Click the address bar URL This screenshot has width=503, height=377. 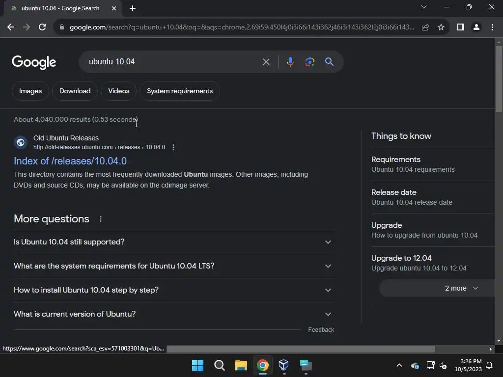click(242, 27)
